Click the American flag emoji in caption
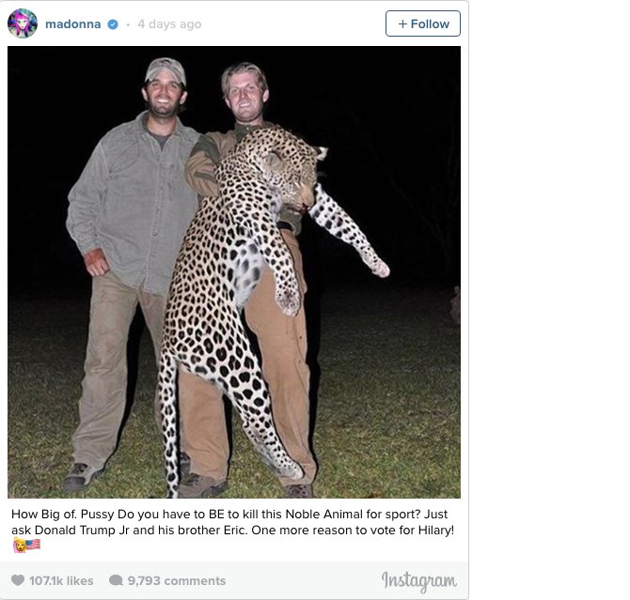Screen dimensions: 630x600 33,545
